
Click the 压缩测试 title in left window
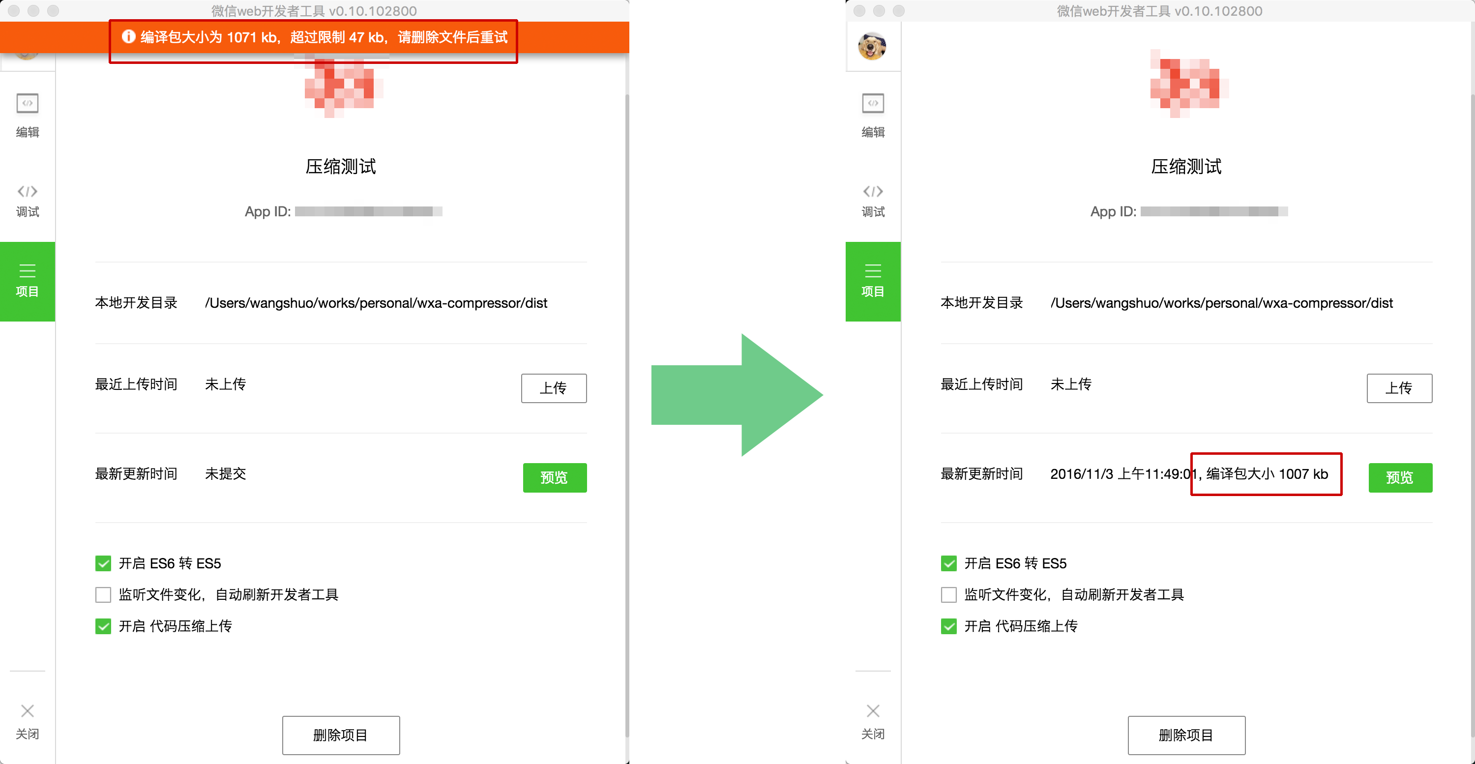click(x=341, y=167)
